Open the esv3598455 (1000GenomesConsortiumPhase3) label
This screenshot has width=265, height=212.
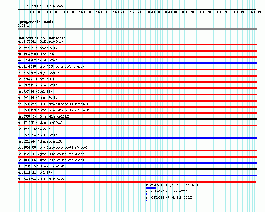54,148
